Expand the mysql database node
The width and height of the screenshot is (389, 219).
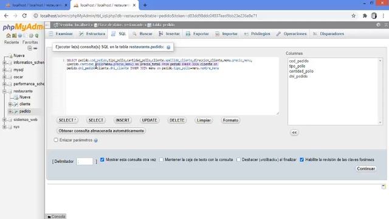[x=4, y=70]
